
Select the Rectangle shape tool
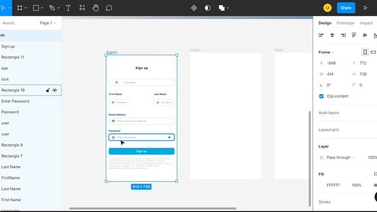[36, 8]
